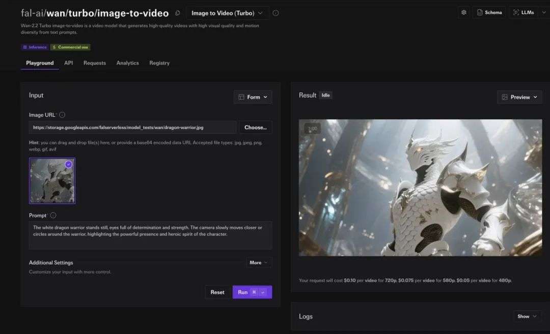Click the request cost pricing text
Screen dimensions: 550x334
405,281
